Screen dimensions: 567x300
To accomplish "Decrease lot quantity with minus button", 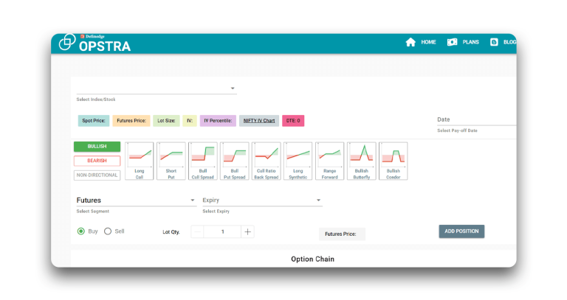I will [x=197, y=231].
